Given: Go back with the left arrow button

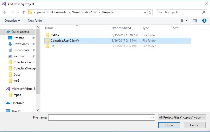Looking at the screenshot, I should 5,12.
